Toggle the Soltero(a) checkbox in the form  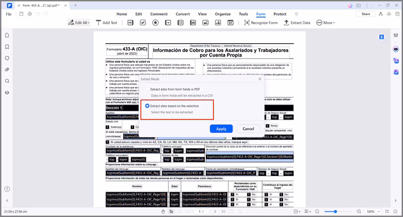[107, 127]
